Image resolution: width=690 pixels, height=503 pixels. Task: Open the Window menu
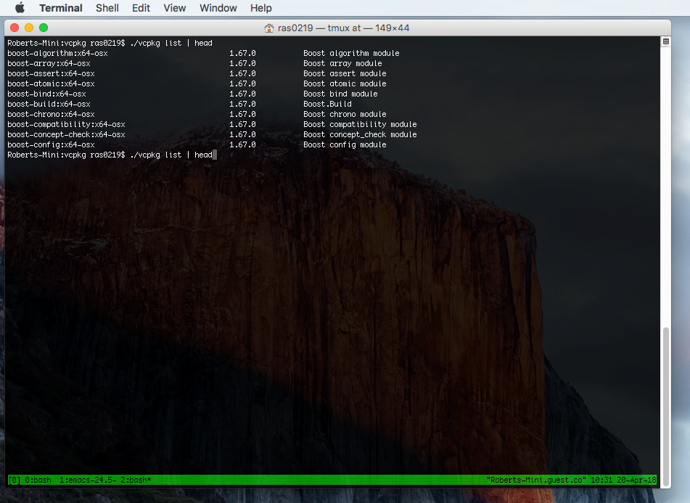(x=218, y=8)
